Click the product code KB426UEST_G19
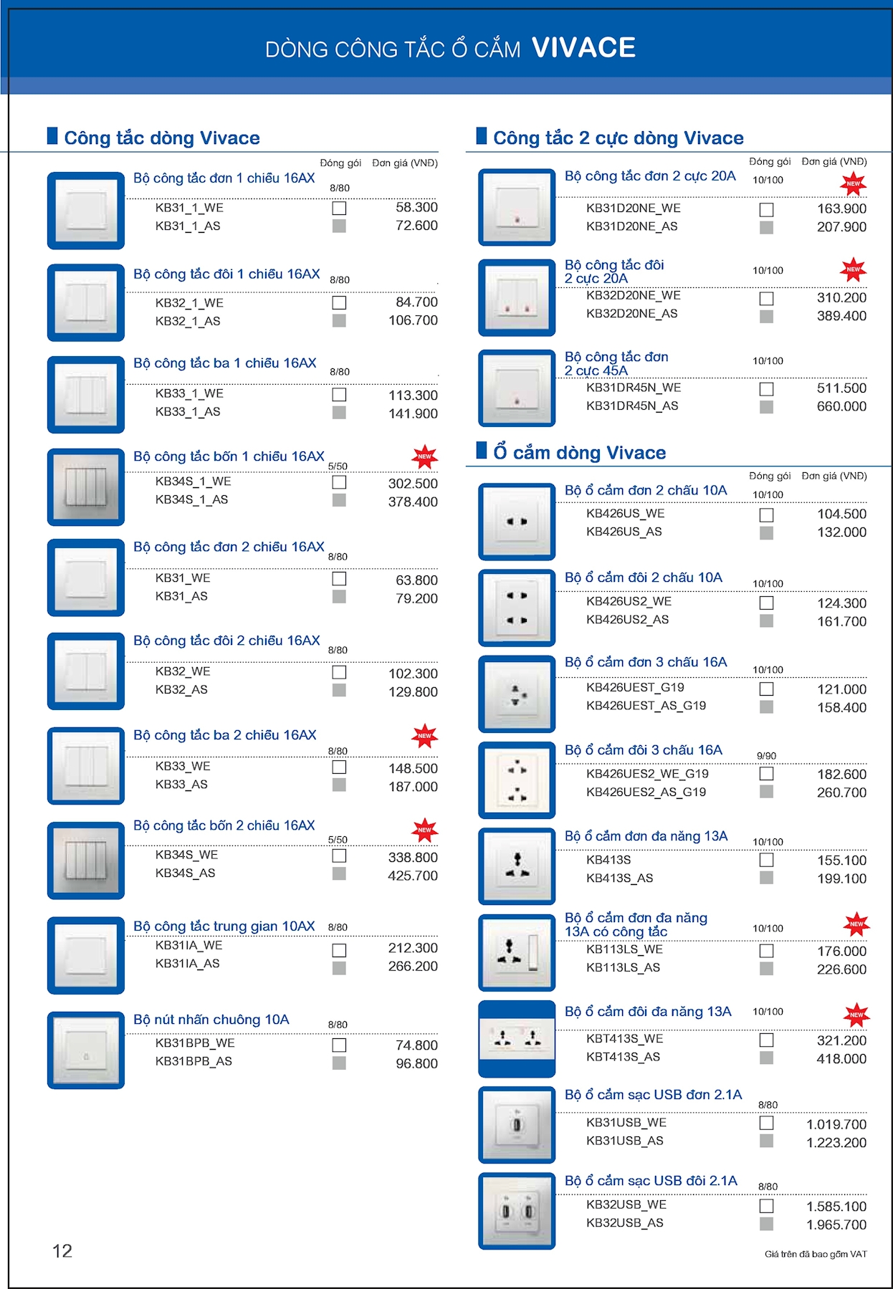The height and width of the screenshot is (1289, 893). click(x=635, y=687)
